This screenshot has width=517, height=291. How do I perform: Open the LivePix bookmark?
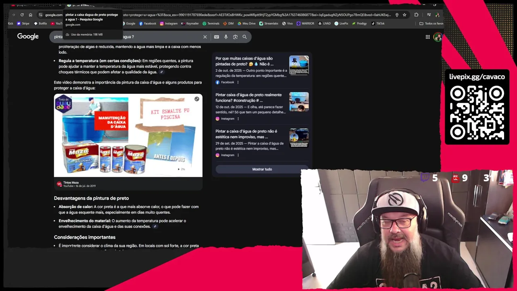click(x=341, y=23)
